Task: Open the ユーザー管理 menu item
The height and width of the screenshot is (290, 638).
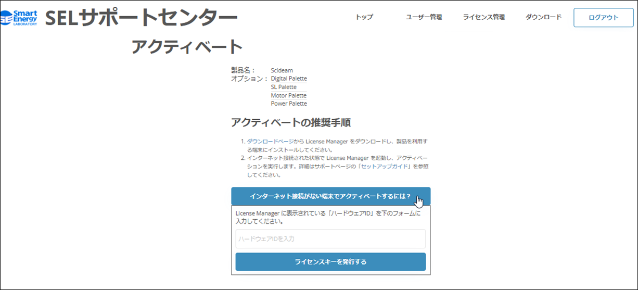Action: pyautogui.click(x=424, y=17)
